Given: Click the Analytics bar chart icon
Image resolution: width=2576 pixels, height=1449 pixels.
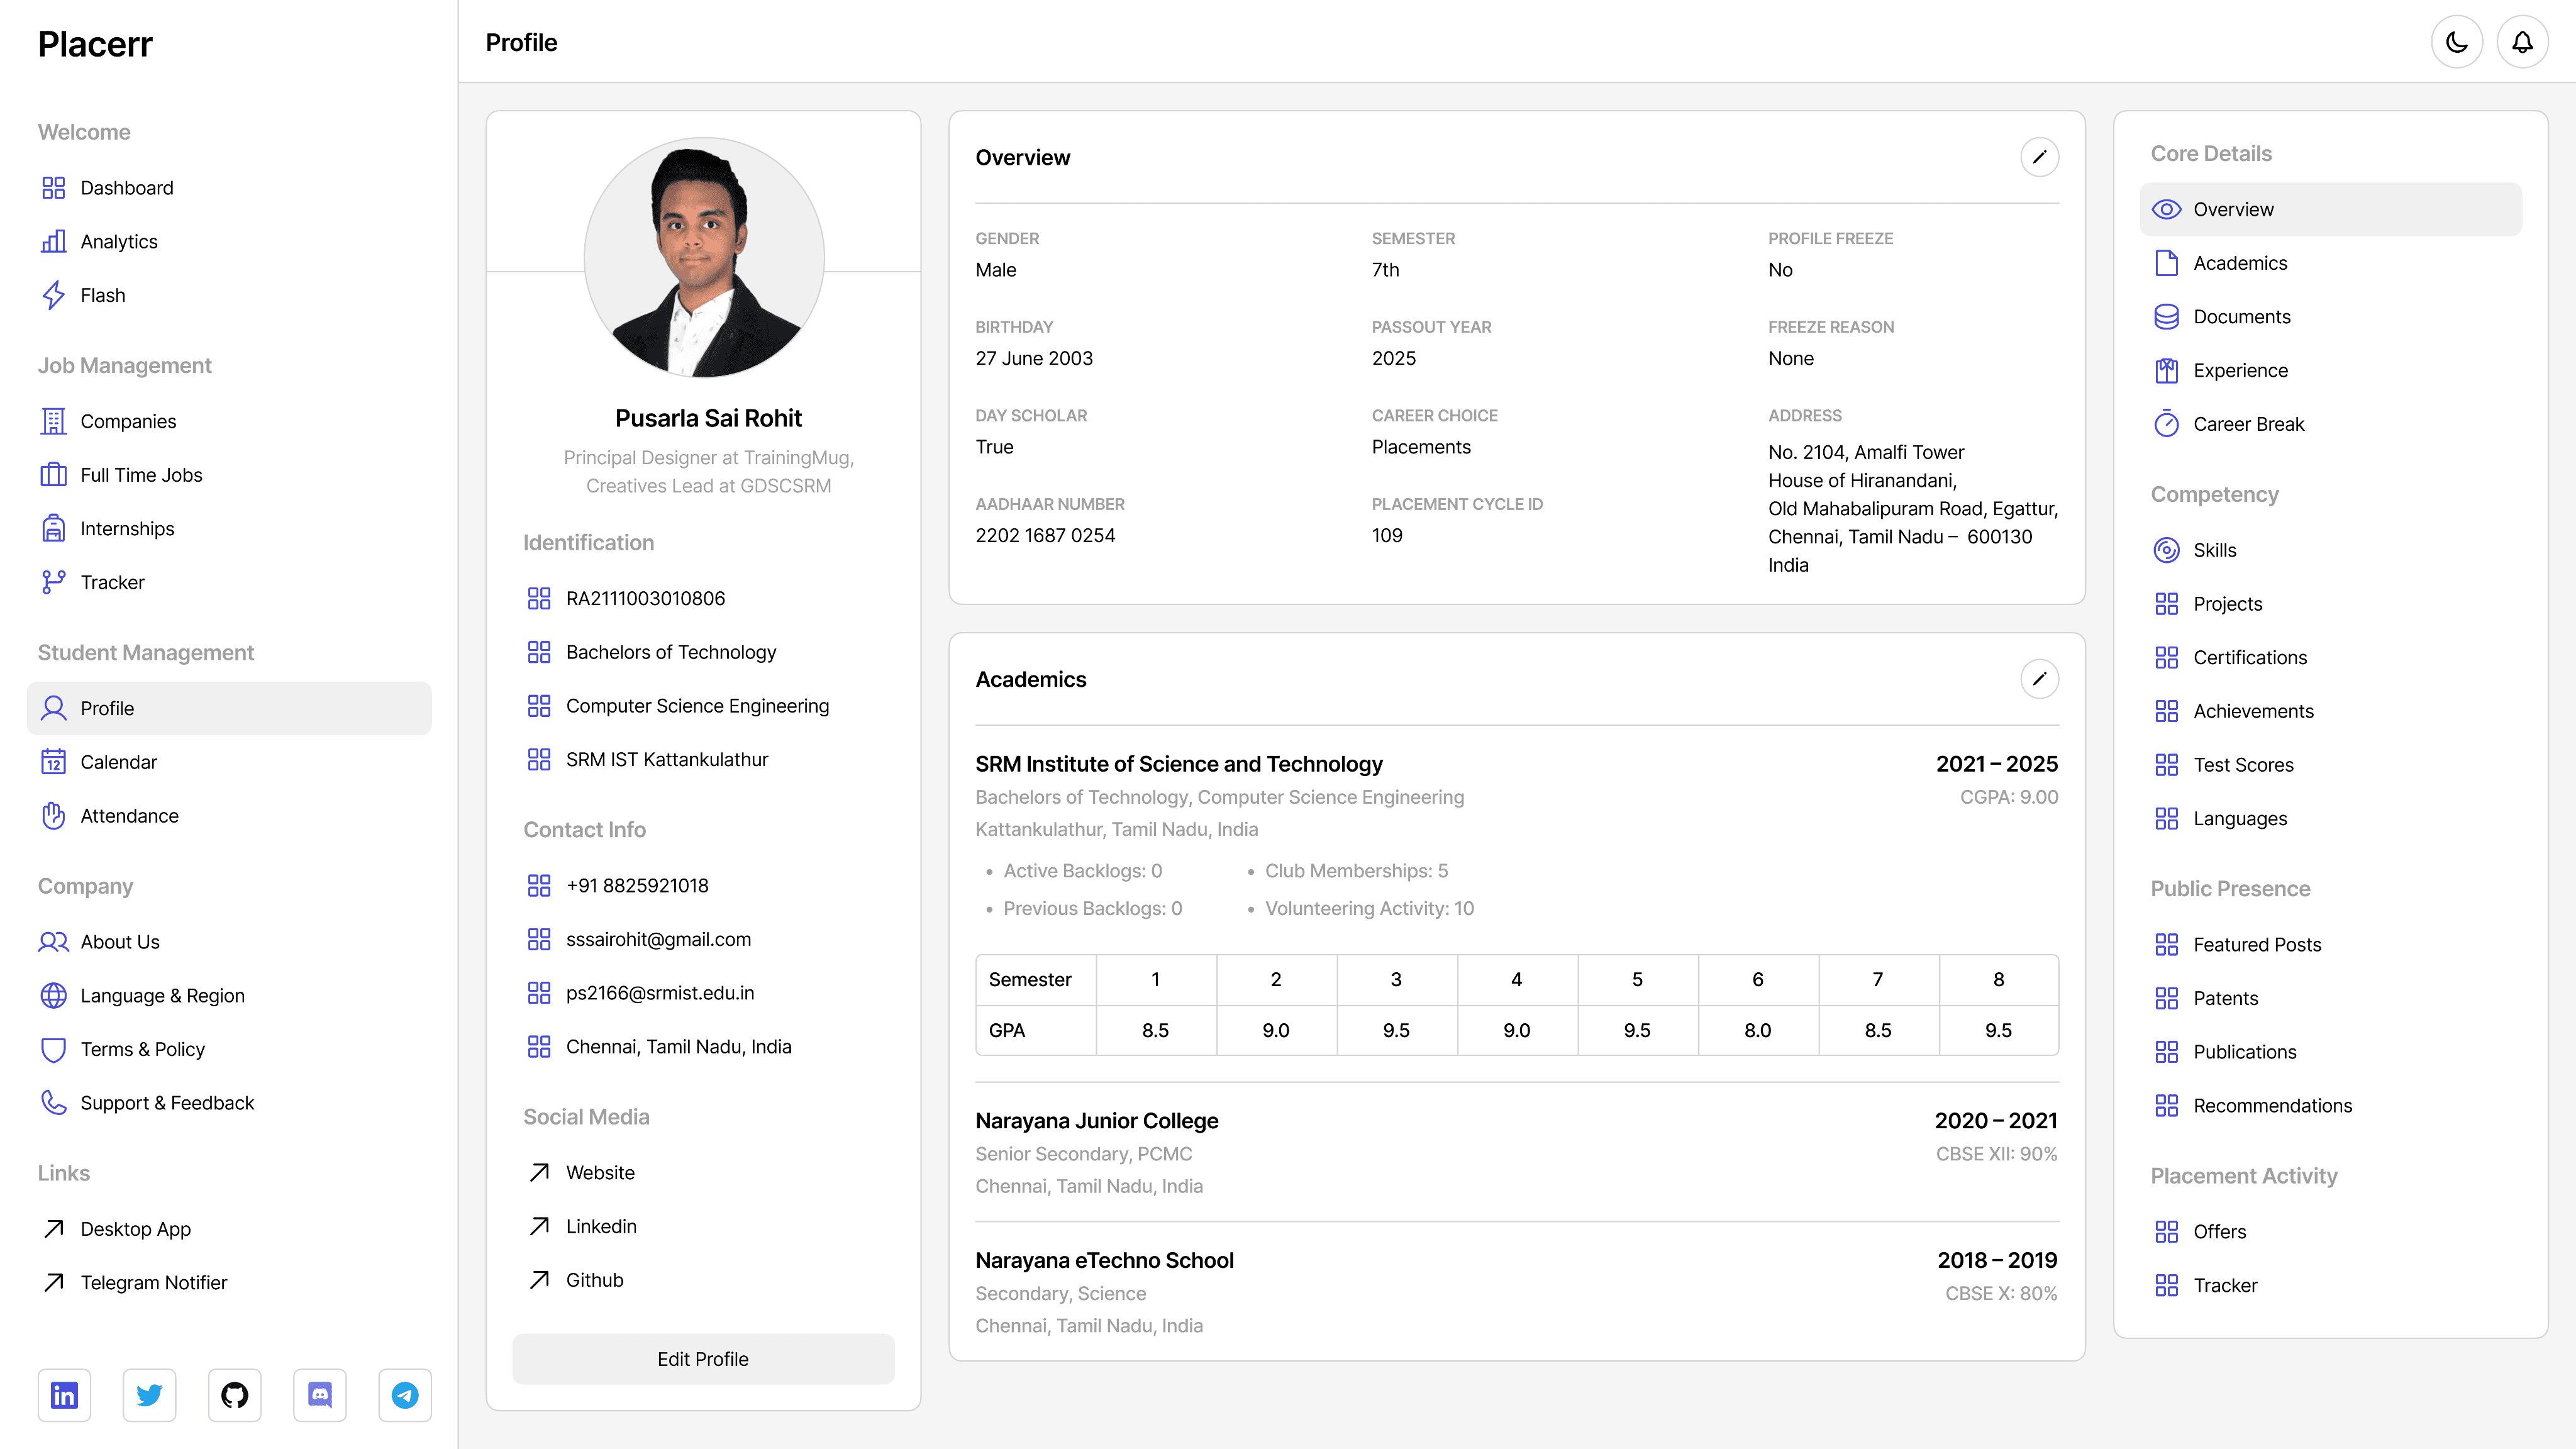Looking at the screenshot, I should [x=53, y=241].
